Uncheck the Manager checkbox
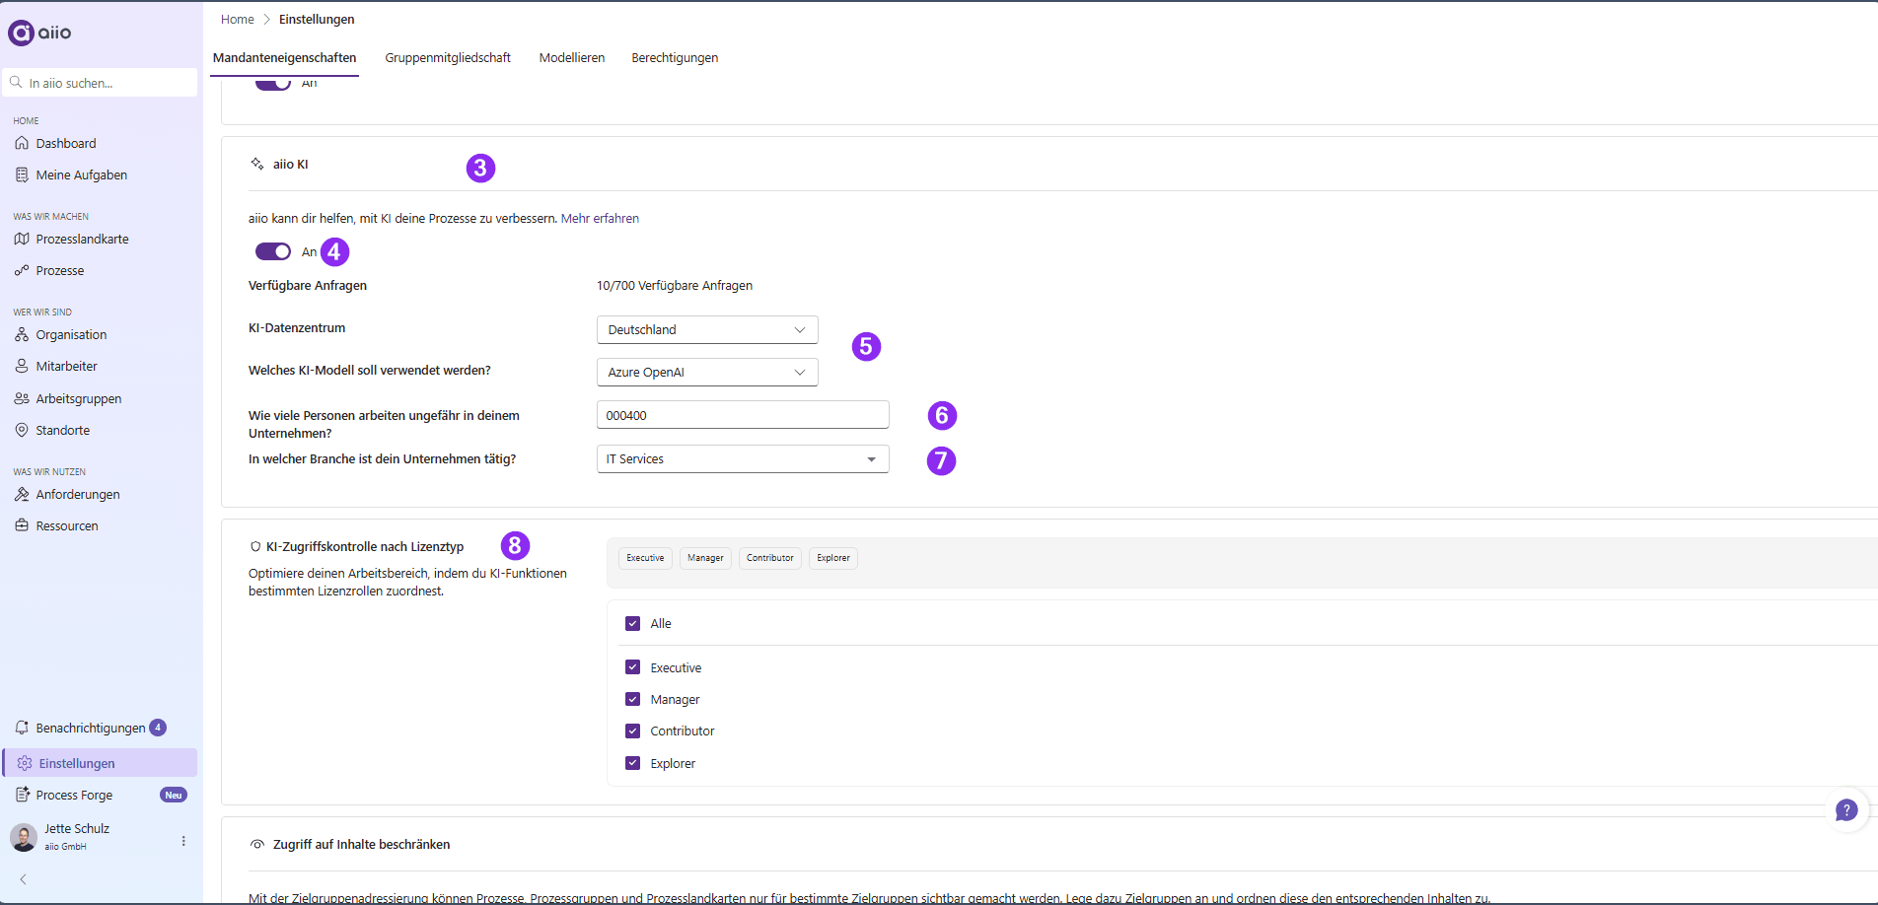Screen dimensions: 1878x905 click(633, 699)
